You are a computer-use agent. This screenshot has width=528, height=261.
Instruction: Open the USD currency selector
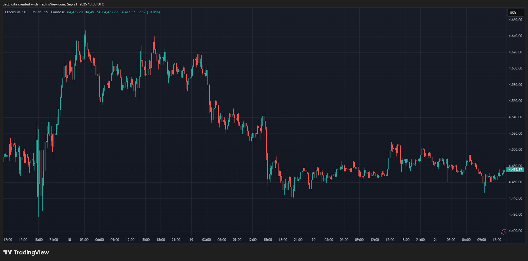tap(515, 13)
